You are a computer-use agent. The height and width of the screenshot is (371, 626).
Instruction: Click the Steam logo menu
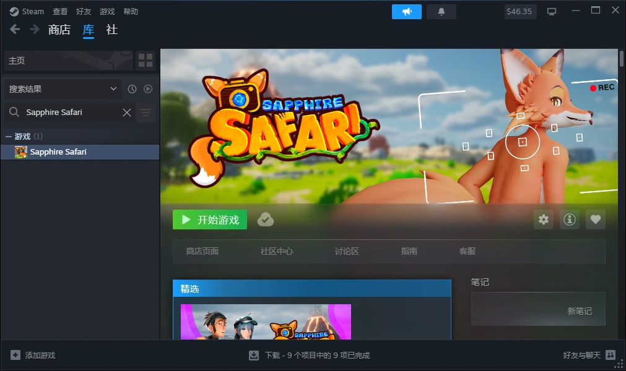(27, 12)
